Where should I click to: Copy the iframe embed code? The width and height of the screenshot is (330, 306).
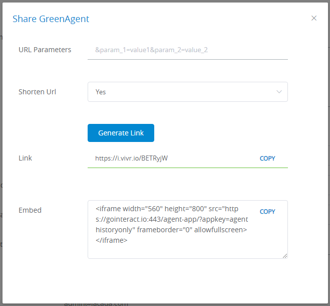click(x=267, y=212)
